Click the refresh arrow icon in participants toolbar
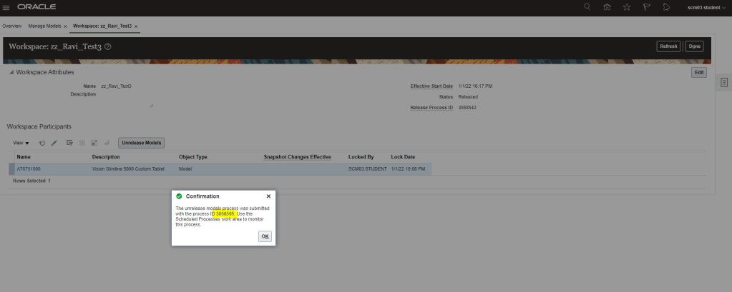Viewport: 732px width, 292px height. 42,143
